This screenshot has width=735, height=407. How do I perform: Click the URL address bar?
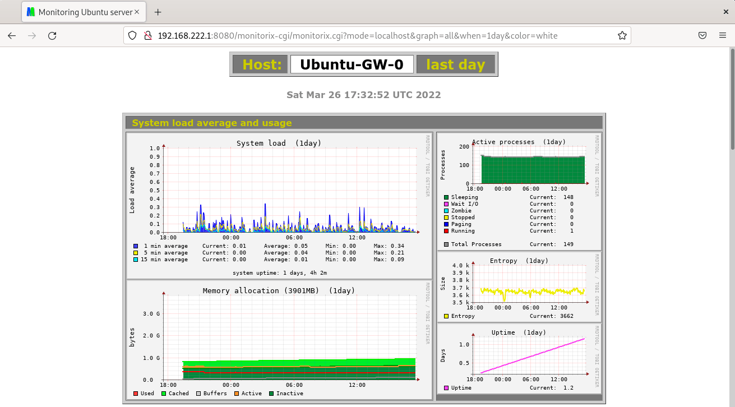click(359, 35)
